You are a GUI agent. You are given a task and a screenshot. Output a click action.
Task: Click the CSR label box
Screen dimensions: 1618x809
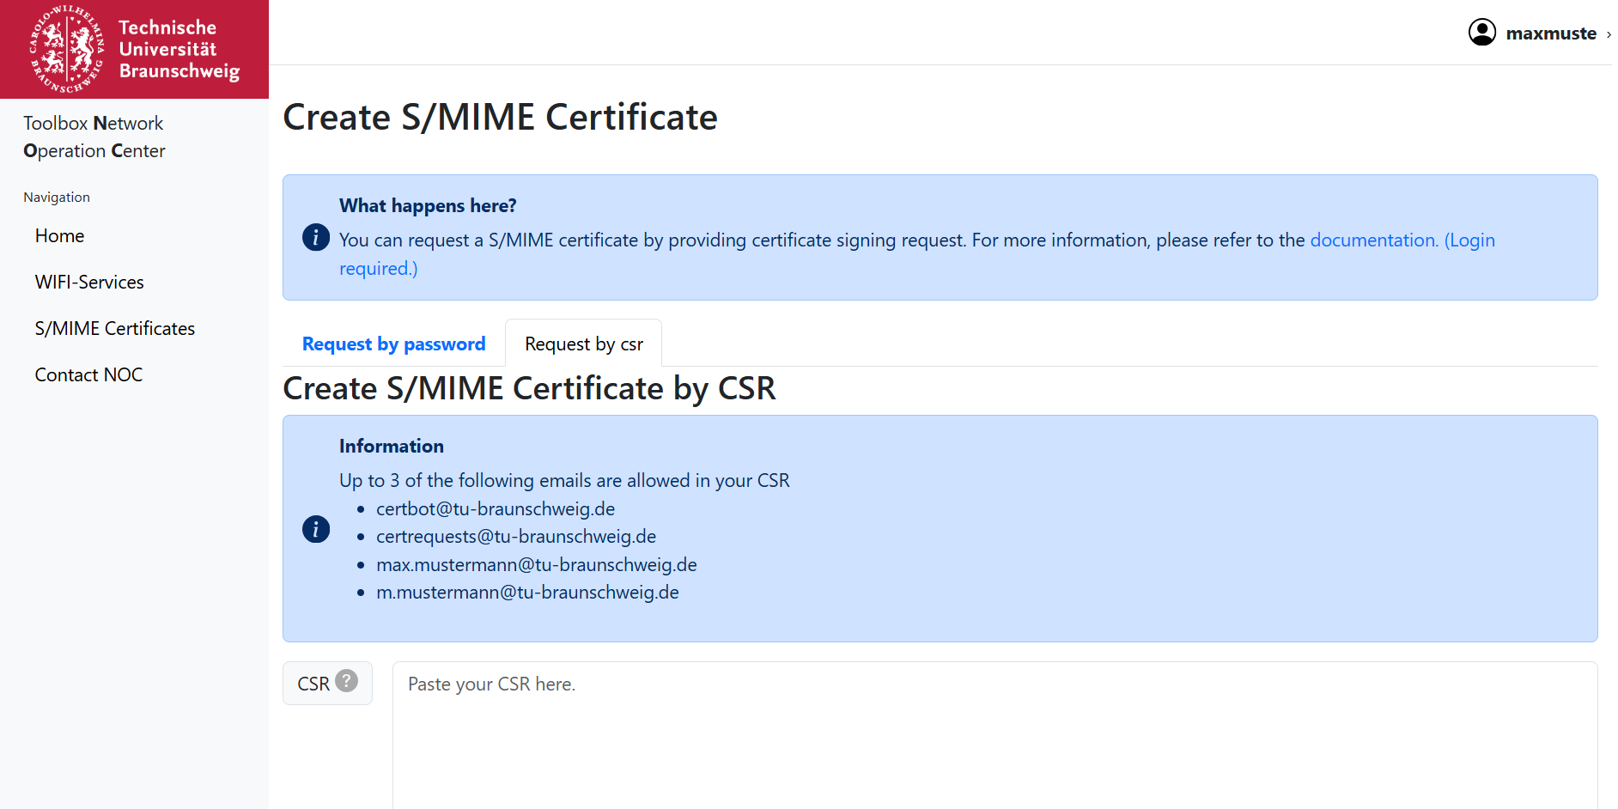coord(327,684)
